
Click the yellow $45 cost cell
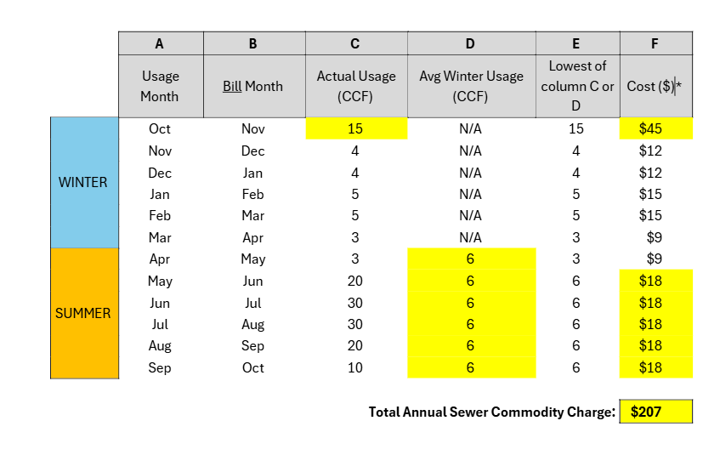(x=655, y=128)
